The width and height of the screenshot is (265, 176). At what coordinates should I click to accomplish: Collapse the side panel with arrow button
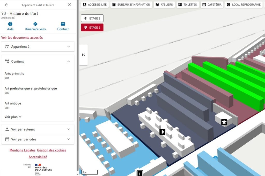pyautogui.click(x=83, y=55)
